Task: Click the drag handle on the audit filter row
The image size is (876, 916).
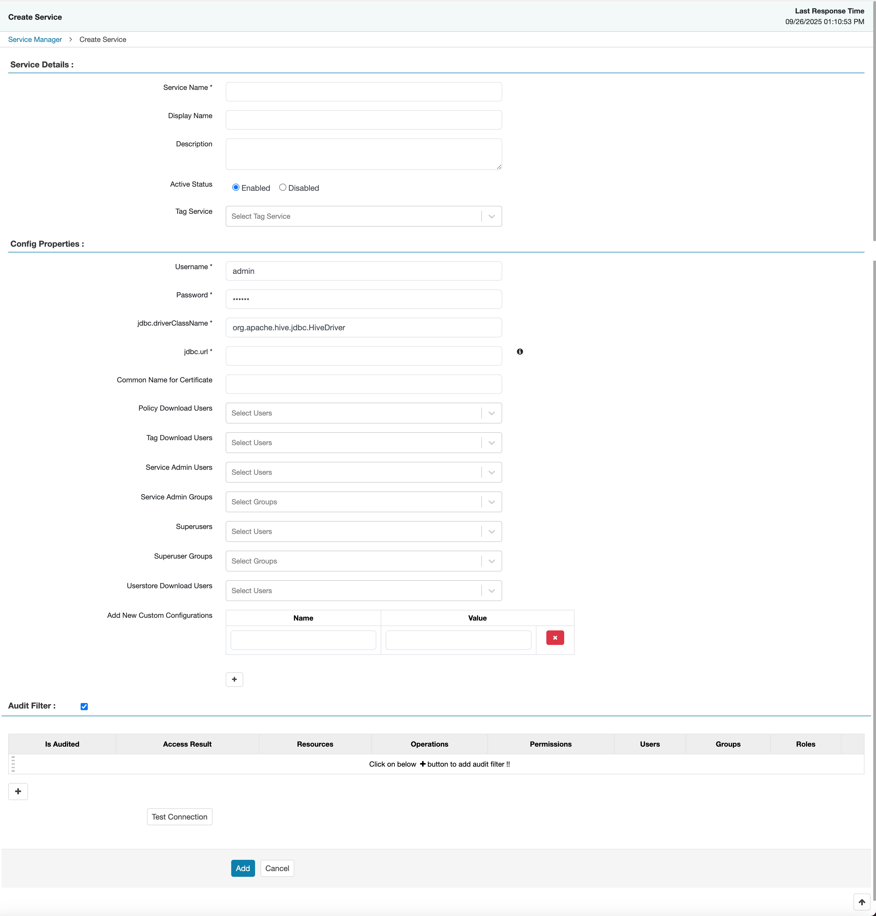Action: 13,764
